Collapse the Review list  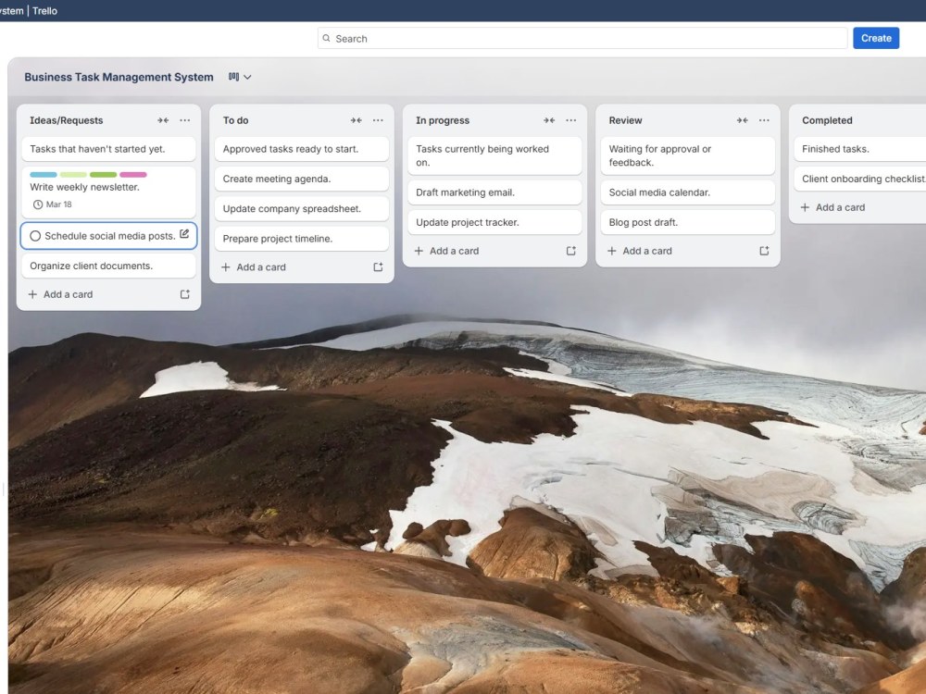(743, 120)
